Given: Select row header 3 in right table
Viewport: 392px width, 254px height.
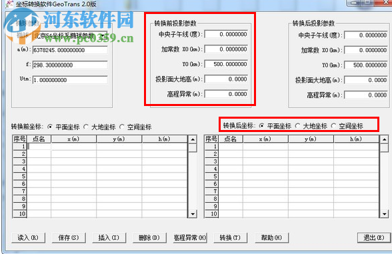Looking at the screenshot, I should pyautogui.click(x=211, y=161).
